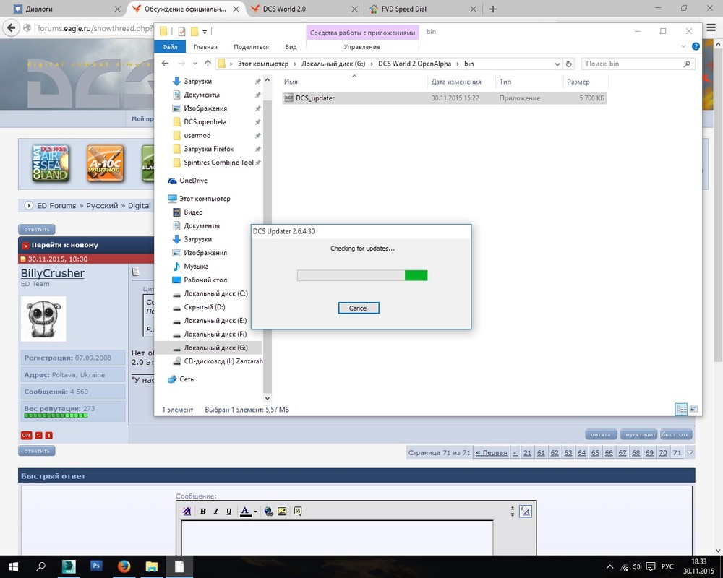
Task: Open Музыка folder in navigation pane
Action: 195,266
